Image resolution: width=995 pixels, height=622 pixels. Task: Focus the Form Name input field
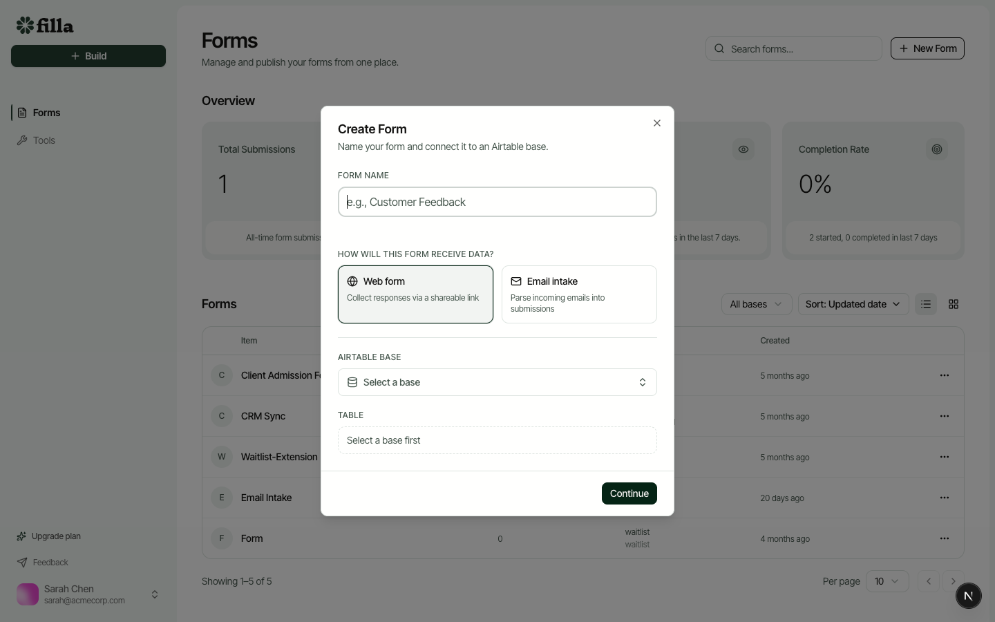[x=497, y=202]
